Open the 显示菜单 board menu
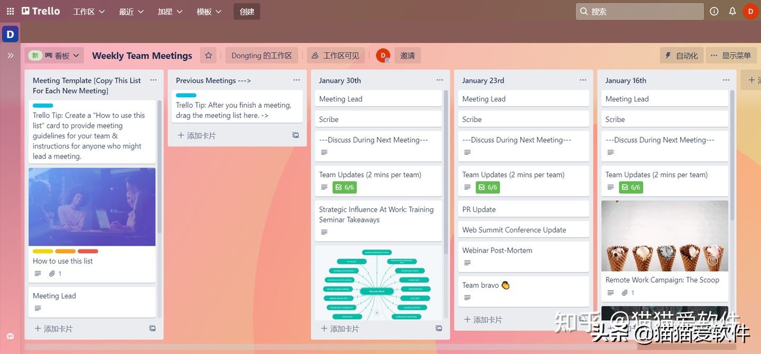This screenshot has height=354, width=761. (x=730, y=55)
